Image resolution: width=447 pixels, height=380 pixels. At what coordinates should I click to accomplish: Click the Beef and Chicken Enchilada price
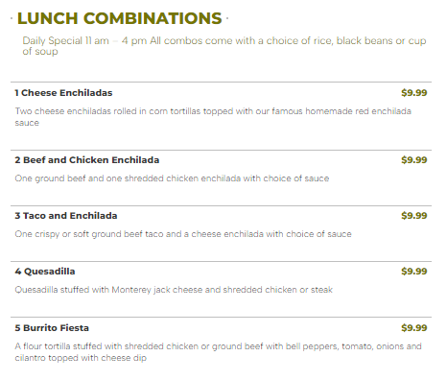click(414, 160)
